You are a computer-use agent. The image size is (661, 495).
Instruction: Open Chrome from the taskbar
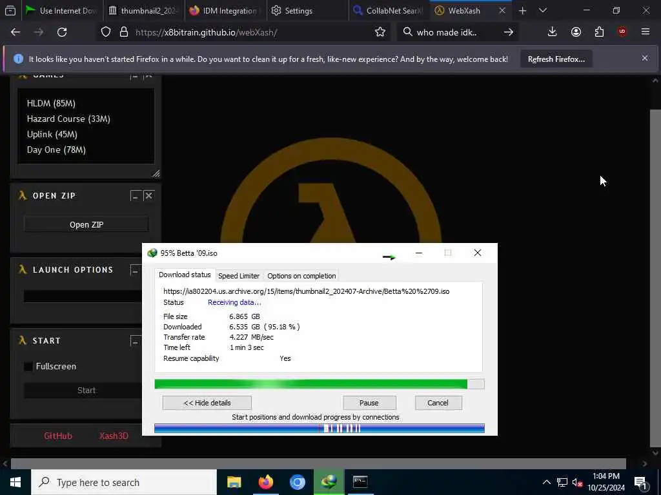[297, 482]
